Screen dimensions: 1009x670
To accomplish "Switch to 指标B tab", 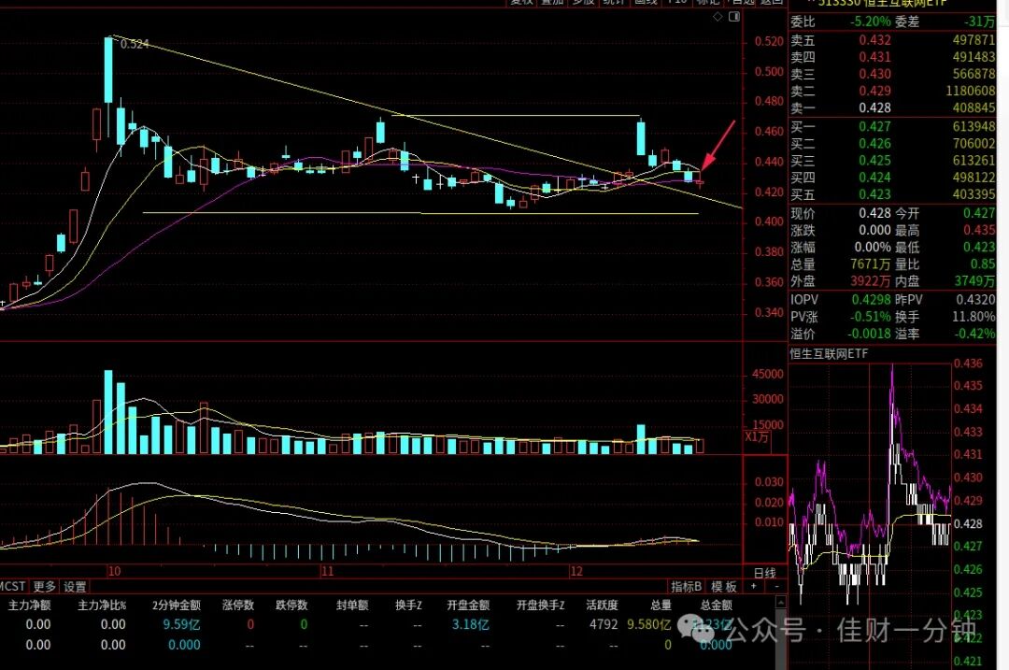I will tap(686, 586).
